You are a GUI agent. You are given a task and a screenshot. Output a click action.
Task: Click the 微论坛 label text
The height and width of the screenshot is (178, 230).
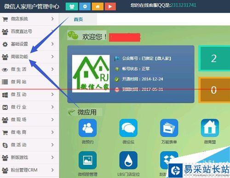point(128,142)
